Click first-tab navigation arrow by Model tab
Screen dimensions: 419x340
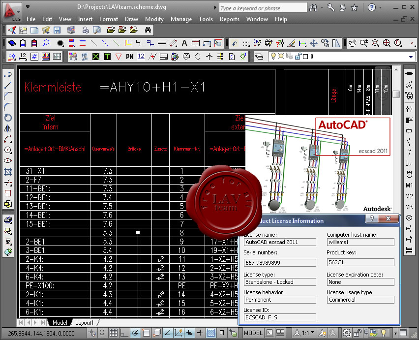point(21,322)
